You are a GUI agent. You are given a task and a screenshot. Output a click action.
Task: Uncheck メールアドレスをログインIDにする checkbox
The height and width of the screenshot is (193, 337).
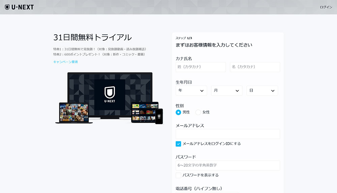[179, 144]
